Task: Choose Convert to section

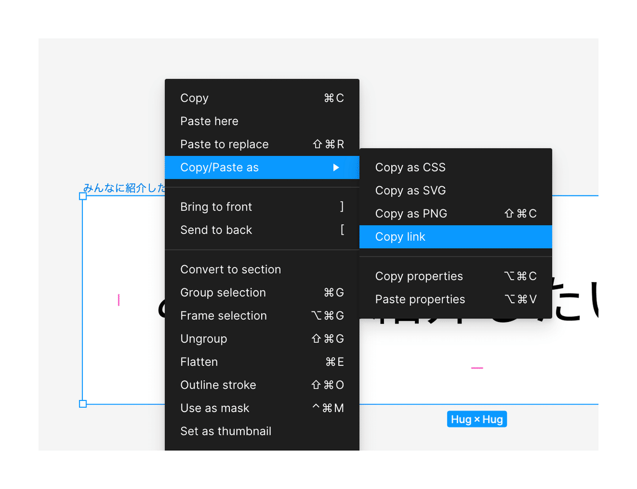Action: click(262, 269)
